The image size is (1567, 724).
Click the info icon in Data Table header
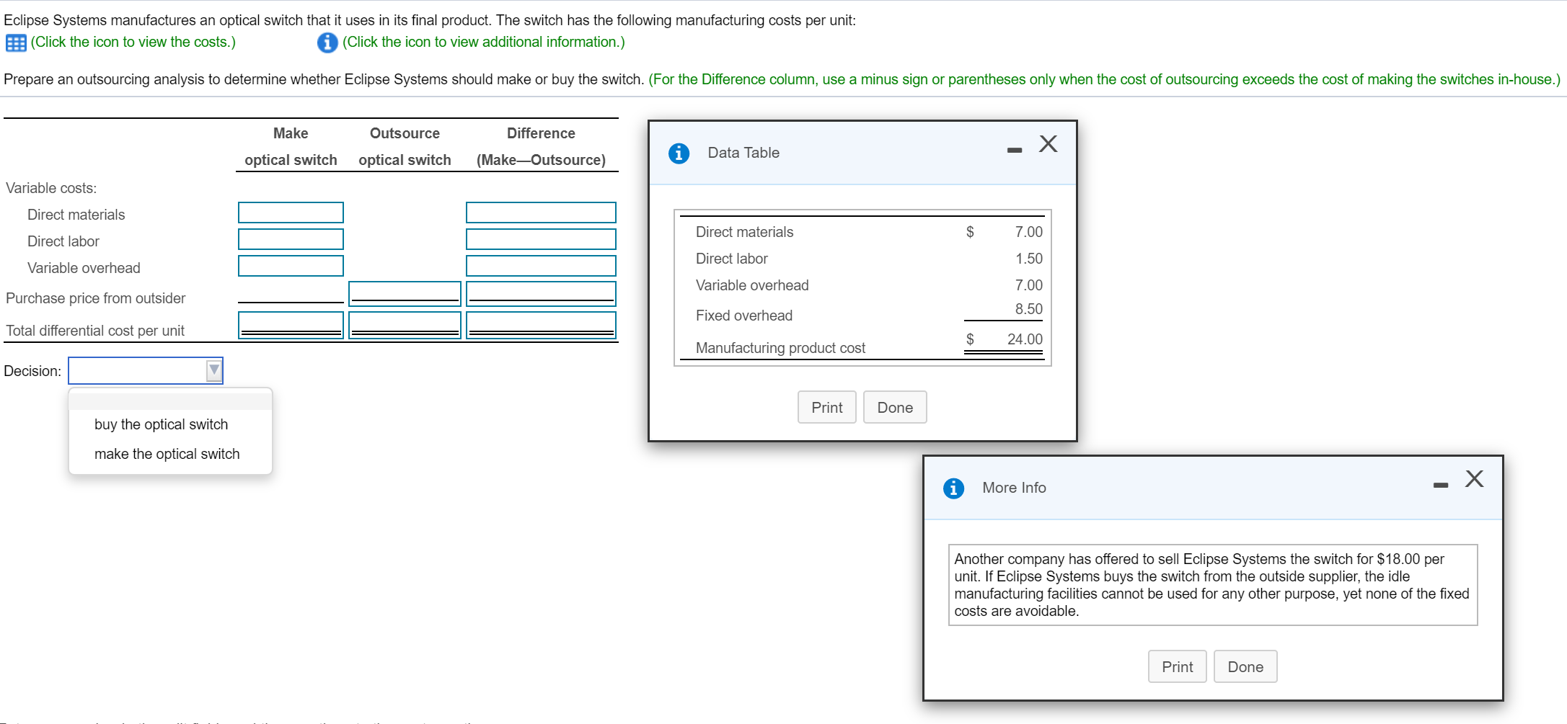coord(679,153)
